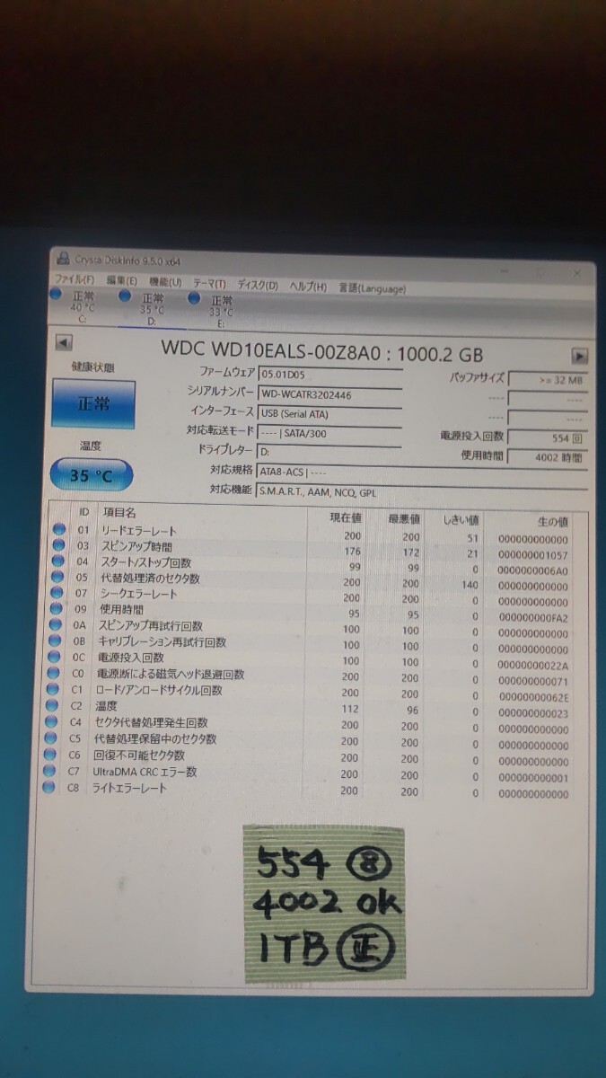The image size is (606, 1078).
Task: Click the power-on count field 554 回
Action: pyautogui.click(x=548, y=437)
